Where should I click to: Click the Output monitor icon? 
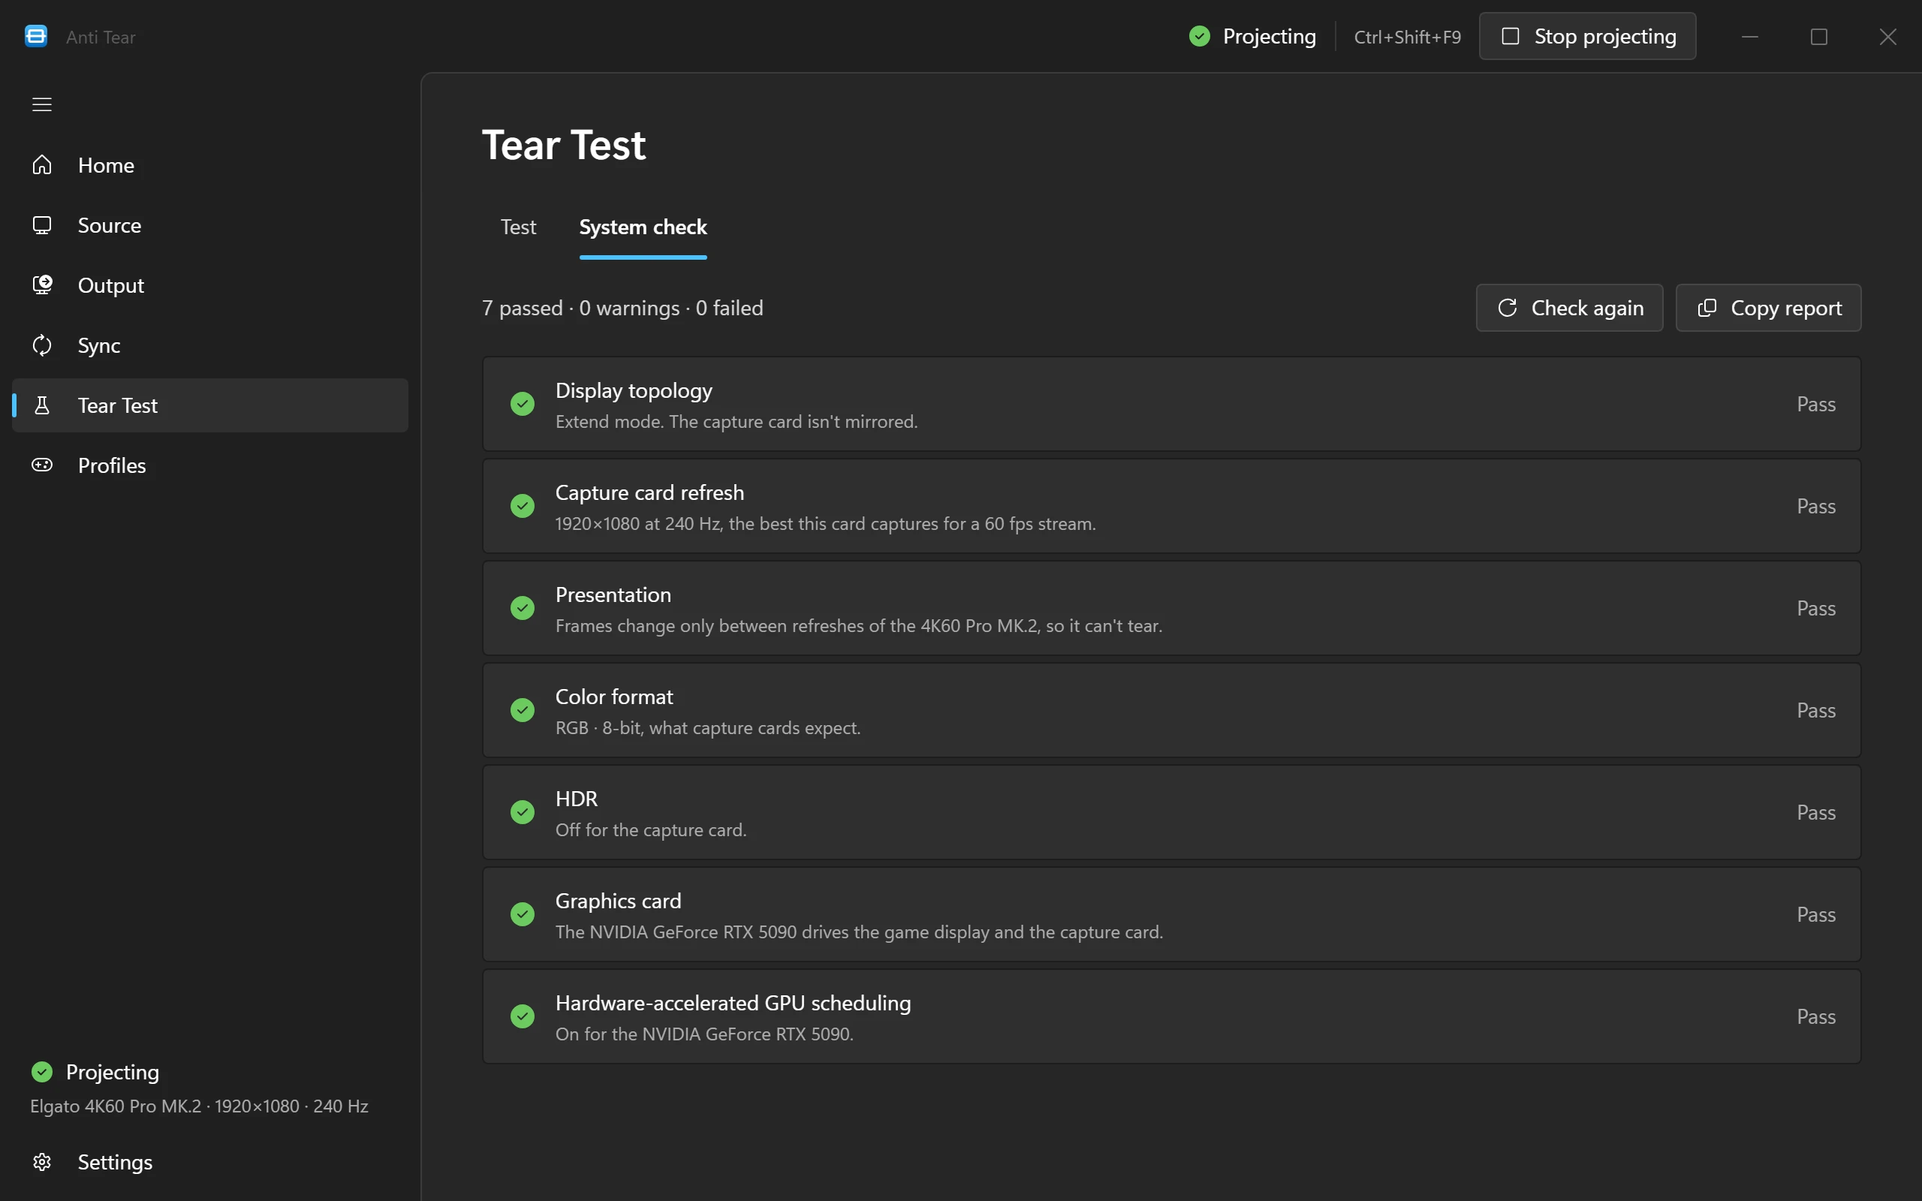pos(42,285)
